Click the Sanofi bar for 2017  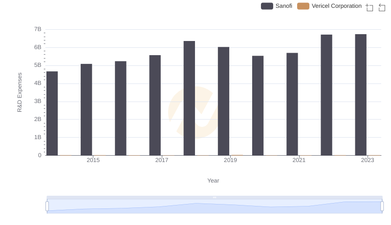pos(155,105)
